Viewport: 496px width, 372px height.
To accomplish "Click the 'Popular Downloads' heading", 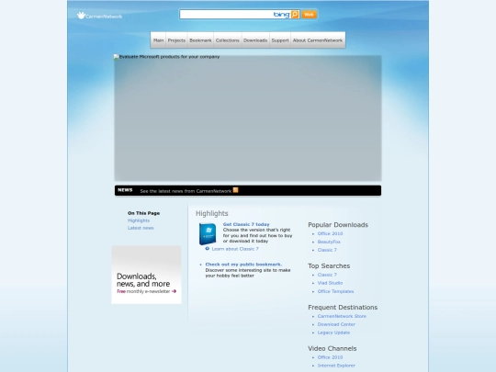I will pyautogui.click(x=338, y=225).
